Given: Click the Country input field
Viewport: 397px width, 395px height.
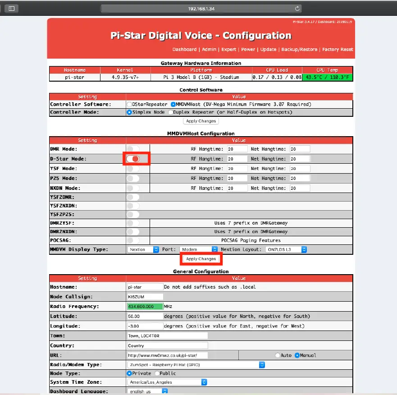Looking at the screenshot, I should tap(167, 345).
